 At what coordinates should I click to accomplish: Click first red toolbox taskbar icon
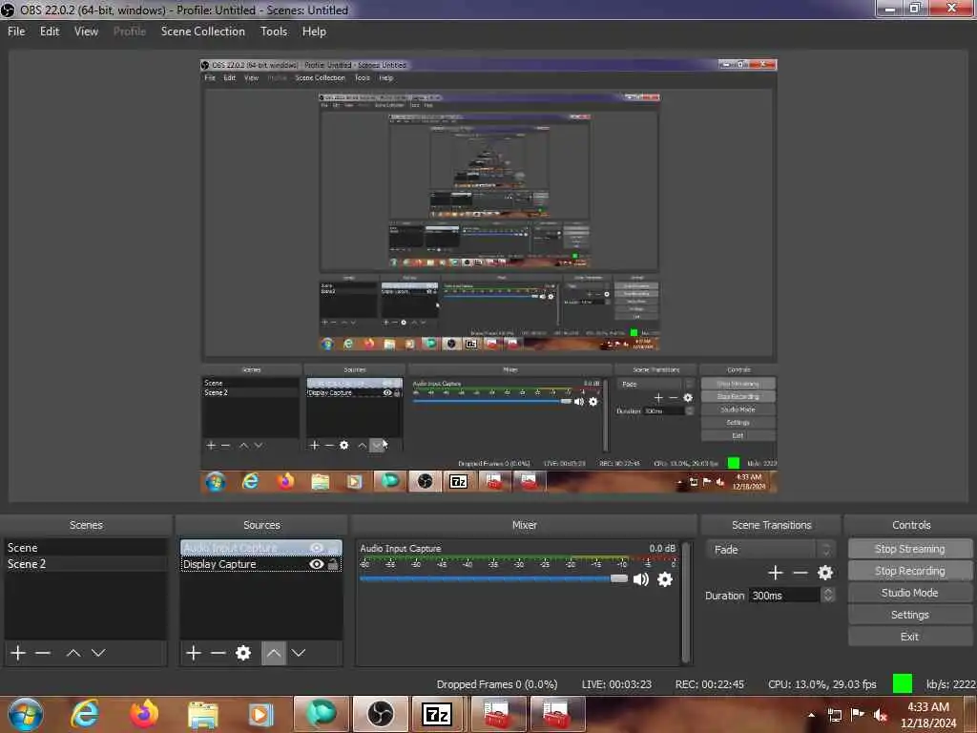click(x=498, y=714)
